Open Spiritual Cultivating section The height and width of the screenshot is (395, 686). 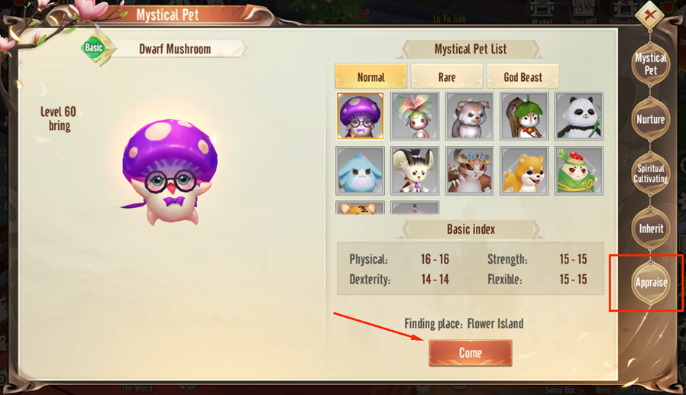tap(651, 173)
